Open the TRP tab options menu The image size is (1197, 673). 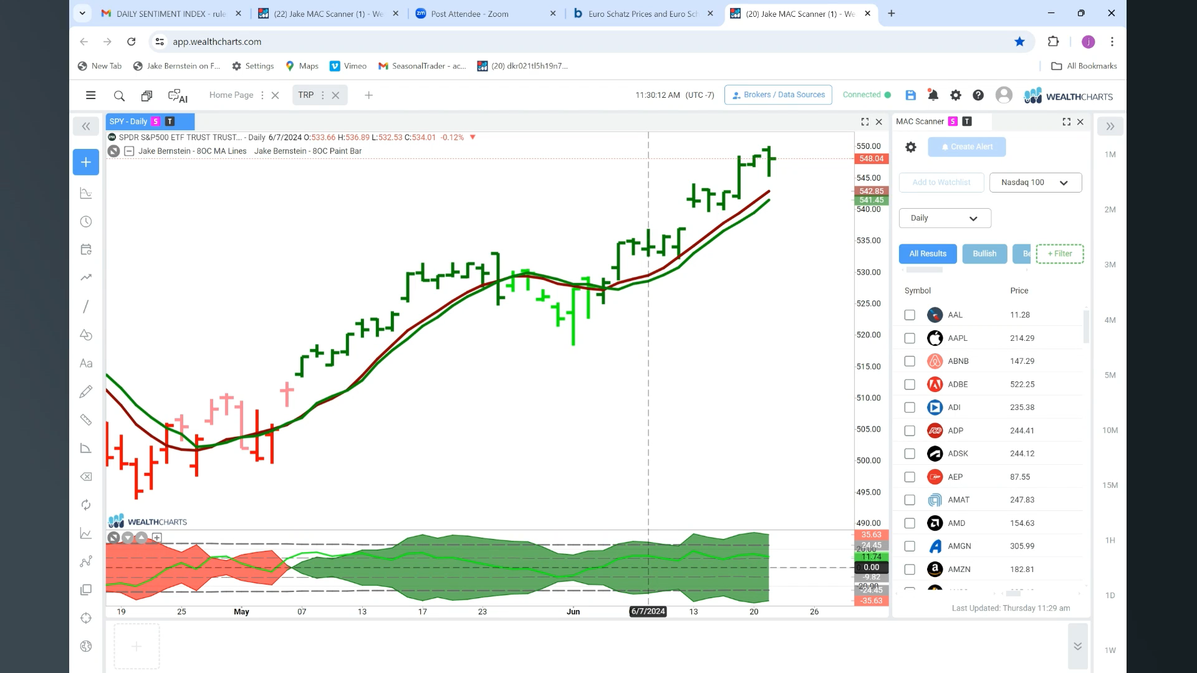(x=322, y=95)
